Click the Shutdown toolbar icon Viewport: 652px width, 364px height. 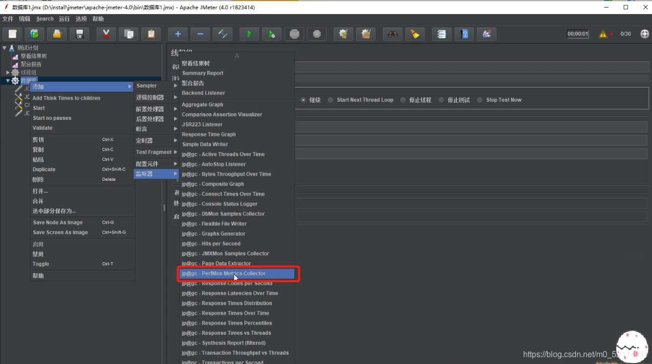point(316,34)
